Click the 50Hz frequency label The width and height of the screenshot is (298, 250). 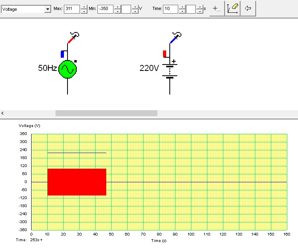click(x=47, y=68)
